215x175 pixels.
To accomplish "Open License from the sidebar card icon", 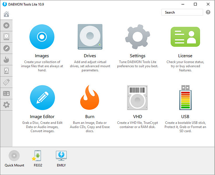I will click(6, 94).
